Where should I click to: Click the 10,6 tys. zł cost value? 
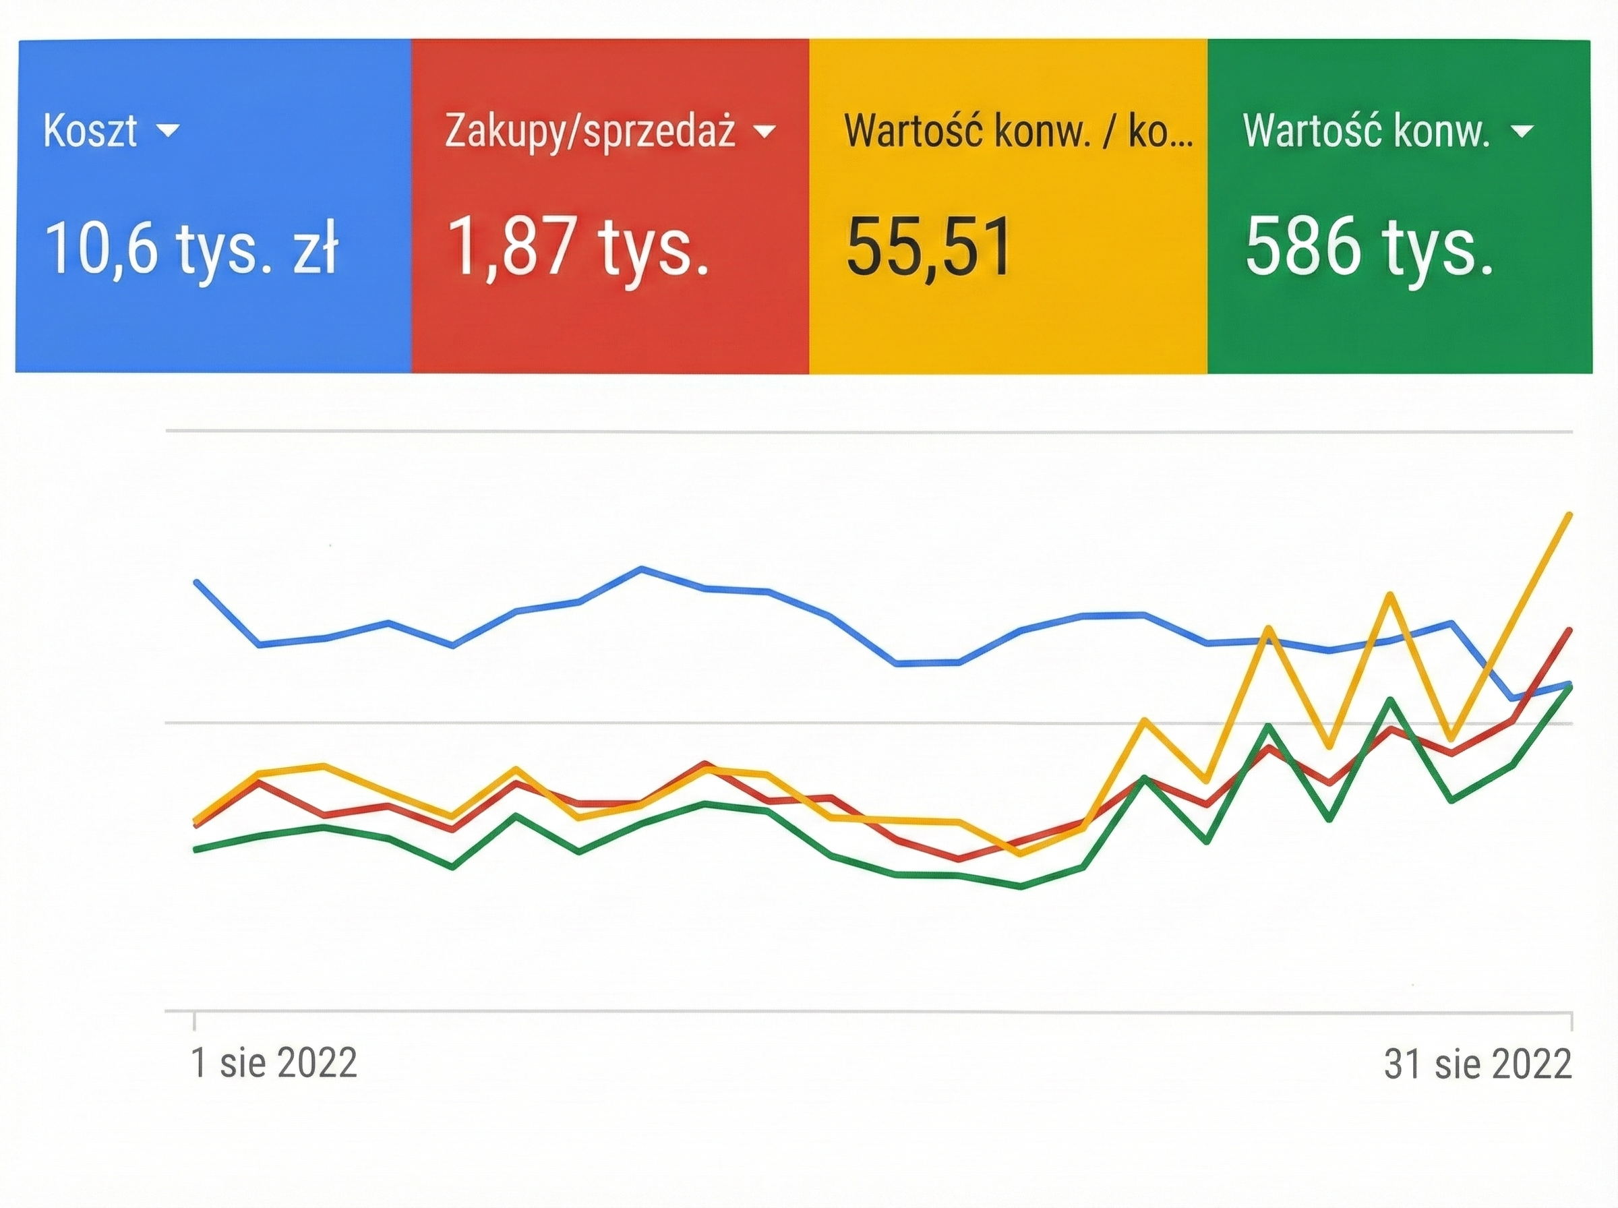point(191,247)
